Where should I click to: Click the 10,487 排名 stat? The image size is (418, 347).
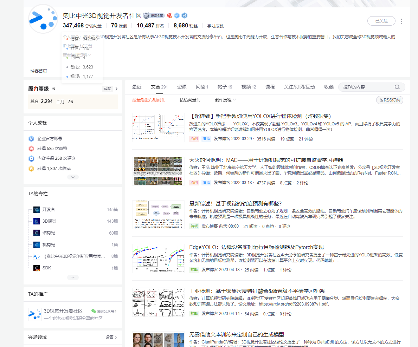150,26
